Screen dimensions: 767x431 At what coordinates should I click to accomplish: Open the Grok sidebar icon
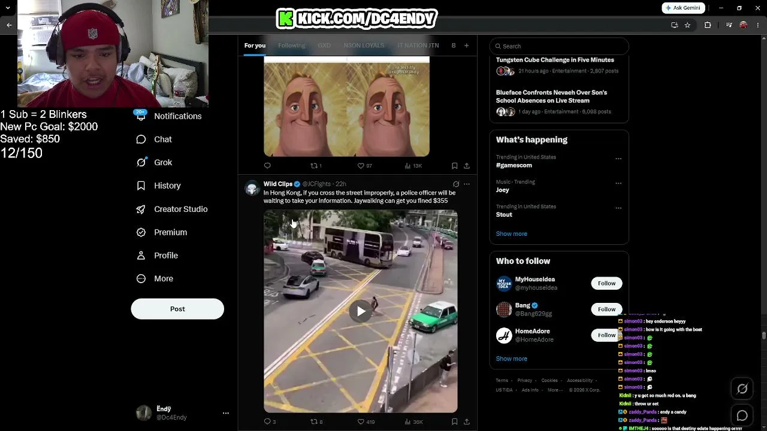coord(141,162)
